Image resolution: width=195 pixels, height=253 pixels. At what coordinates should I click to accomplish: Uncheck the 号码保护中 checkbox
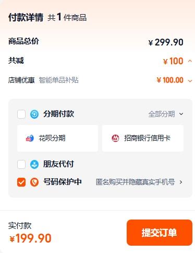click(21, 182)
